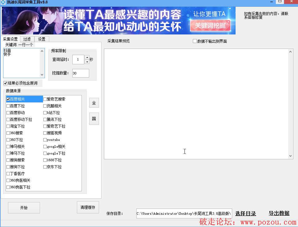Toggle 结果必须包含原词 checkbox
This screenshot has height=227, width=298.
[x=6, y=83]
